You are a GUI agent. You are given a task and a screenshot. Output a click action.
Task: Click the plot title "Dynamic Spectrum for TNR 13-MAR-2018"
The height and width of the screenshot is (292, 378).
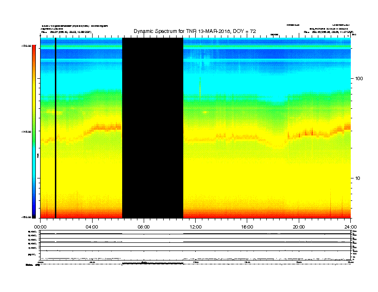182,31
